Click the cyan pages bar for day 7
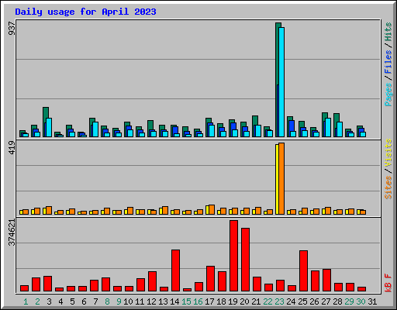Screen dimensions: 397x310 [95, 129]
